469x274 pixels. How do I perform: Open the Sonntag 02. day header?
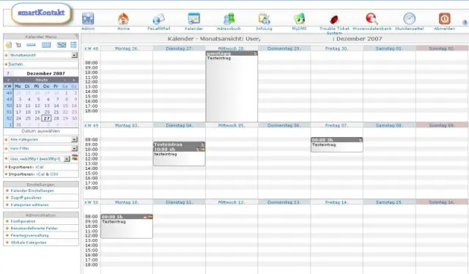tap(442, 48)
